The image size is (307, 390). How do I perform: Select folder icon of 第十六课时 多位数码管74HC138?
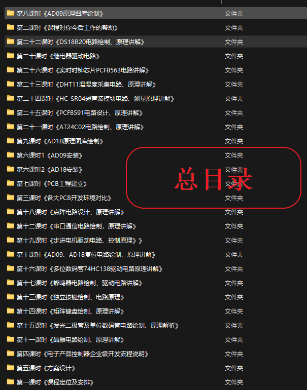11,268
